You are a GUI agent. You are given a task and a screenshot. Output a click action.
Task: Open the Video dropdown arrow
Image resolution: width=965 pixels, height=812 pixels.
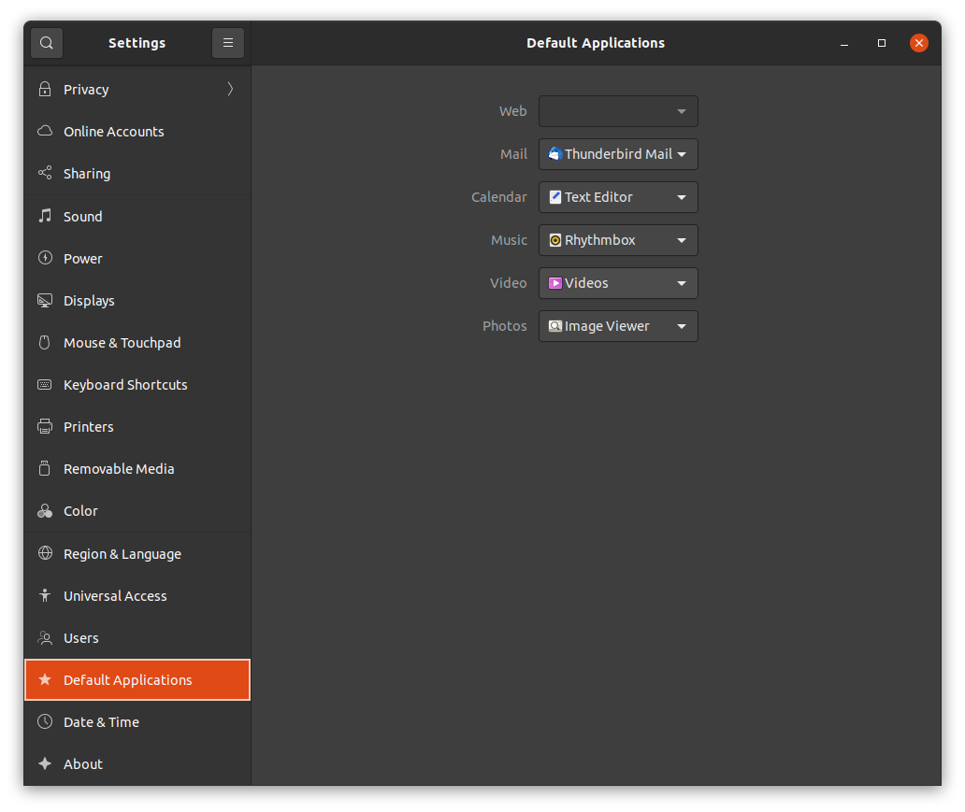click(682, 283)
